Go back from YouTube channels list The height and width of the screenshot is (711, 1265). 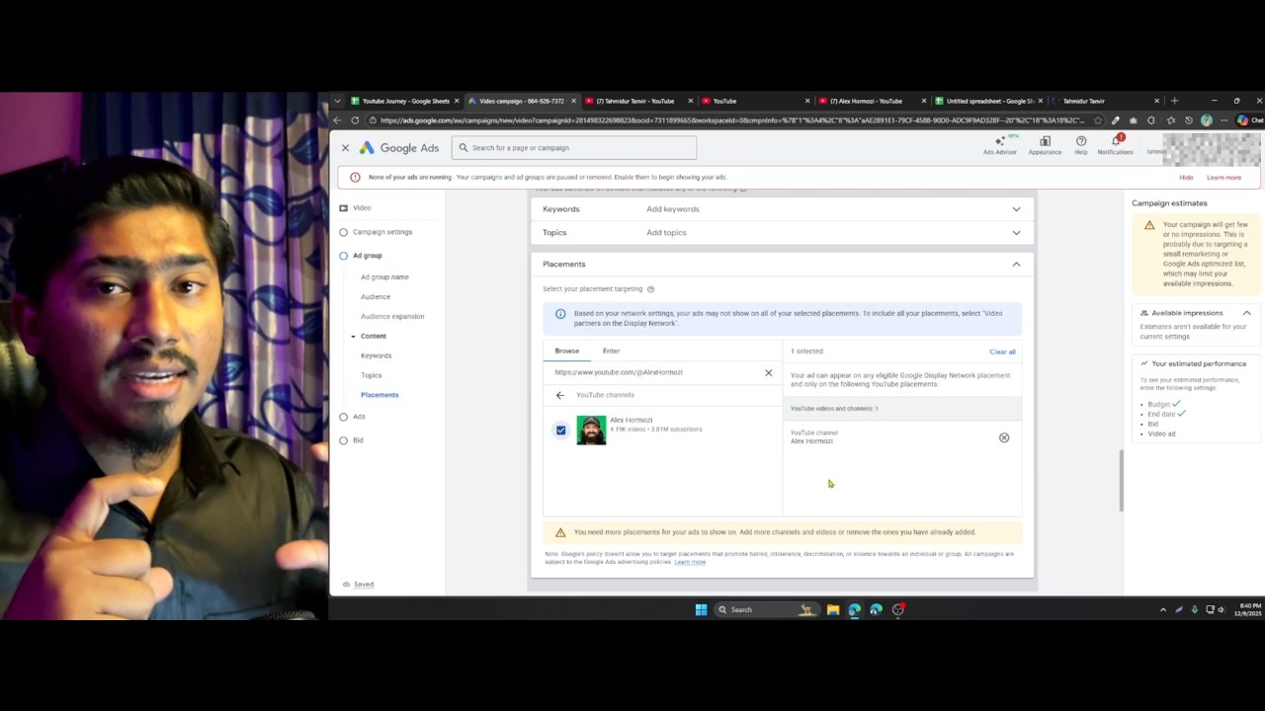(560, 395)
